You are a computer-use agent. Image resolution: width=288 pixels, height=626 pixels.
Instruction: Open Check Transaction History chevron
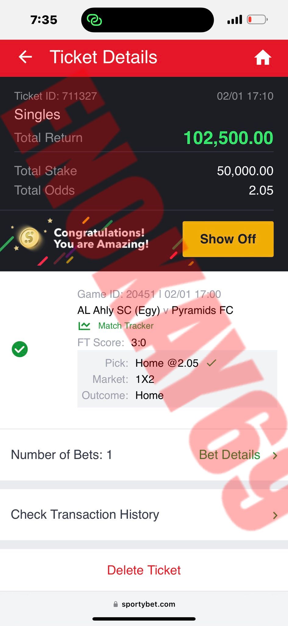coord(275,515)
